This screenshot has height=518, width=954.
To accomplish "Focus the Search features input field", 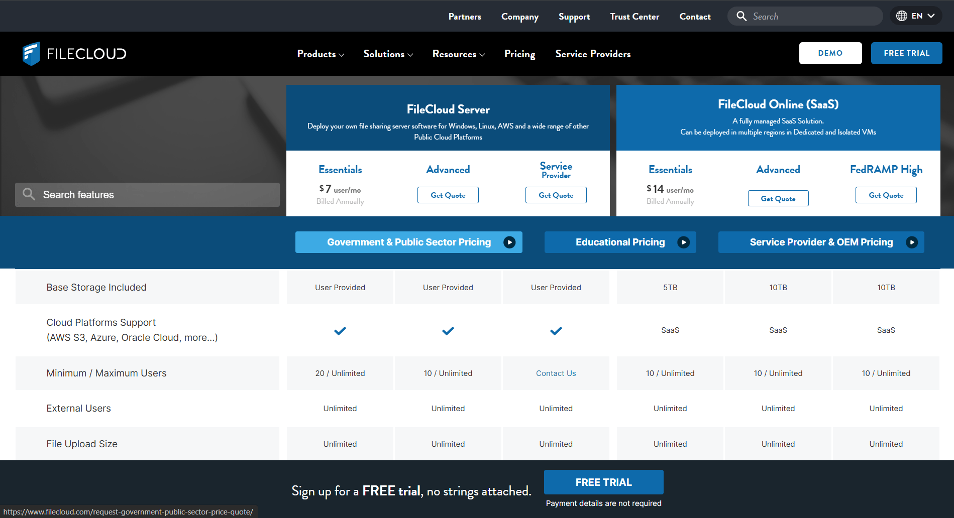I will [x=147, y=195].
